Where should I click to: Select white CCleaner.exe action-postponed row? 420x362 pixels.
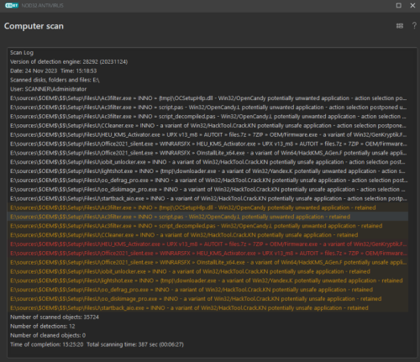coord(208,125)
